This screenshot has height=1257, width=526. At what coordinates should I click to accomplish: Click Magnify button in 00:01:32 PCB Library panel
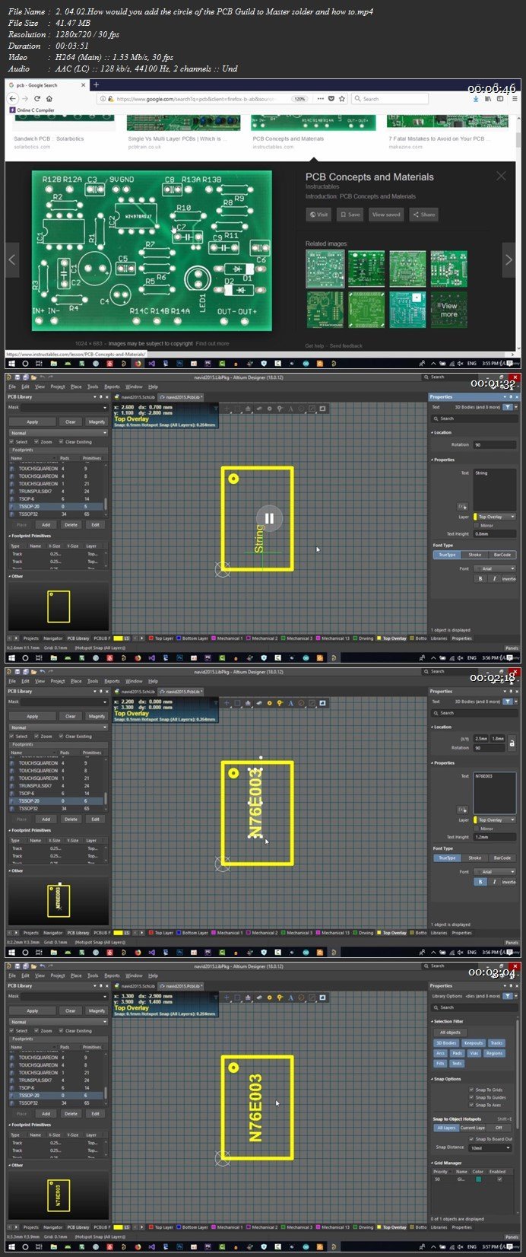click(x=97, y=422)
